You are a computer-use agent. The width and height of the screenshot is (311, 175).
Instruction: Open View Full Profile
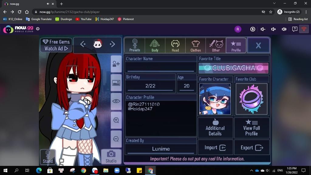[251, 128]
